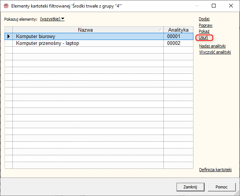Viewport: 240px width, 196px height.
Task: Click the 'Usuń' link
Action: [x=203, y=37]
